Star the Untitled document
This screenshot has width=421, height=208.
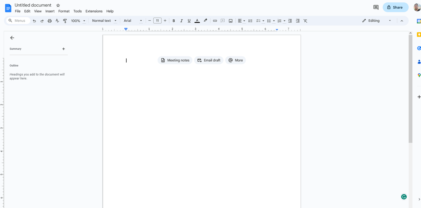(x=58, y=5)
